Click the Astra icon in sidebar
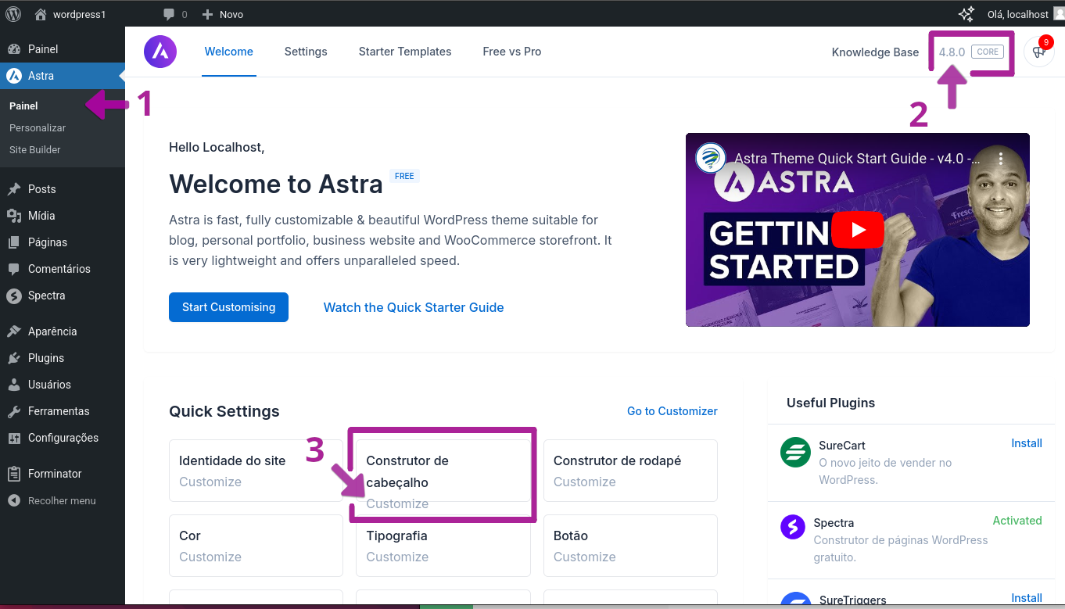The width and height of the screenshot is (1065, 609). (x=14, y=76)
